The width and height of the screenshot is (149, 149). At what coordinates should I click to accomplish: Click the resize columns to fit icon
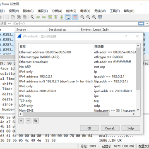[100, 17]
